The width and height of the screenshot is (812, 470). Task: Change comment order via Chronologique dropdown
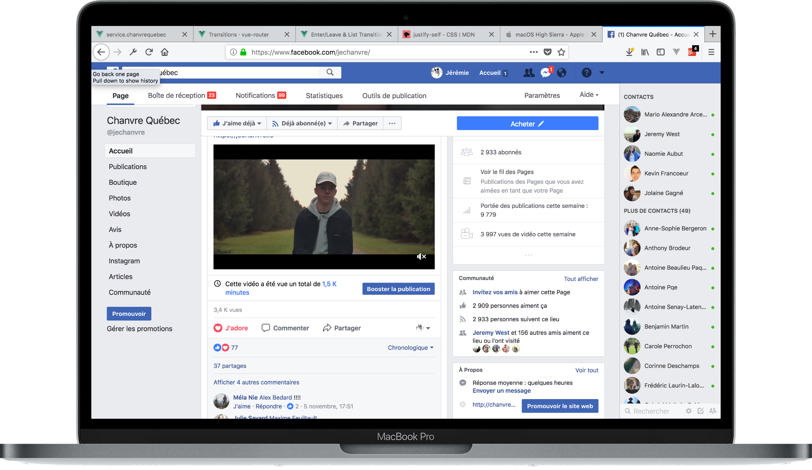(411, 348)
